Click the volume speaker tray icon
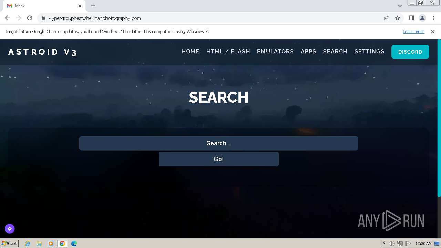 (x=392, y=244)
